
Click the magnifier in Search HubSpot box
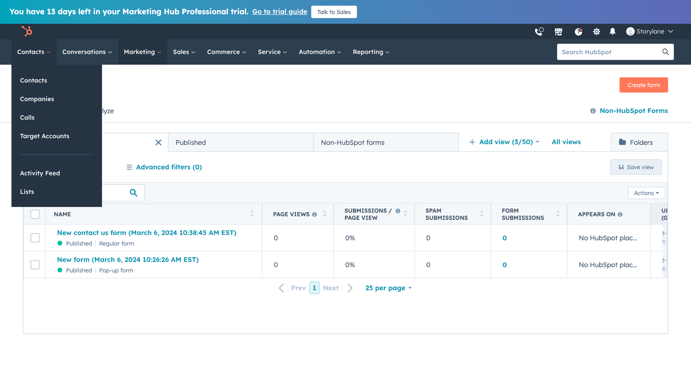pos(665,52)
